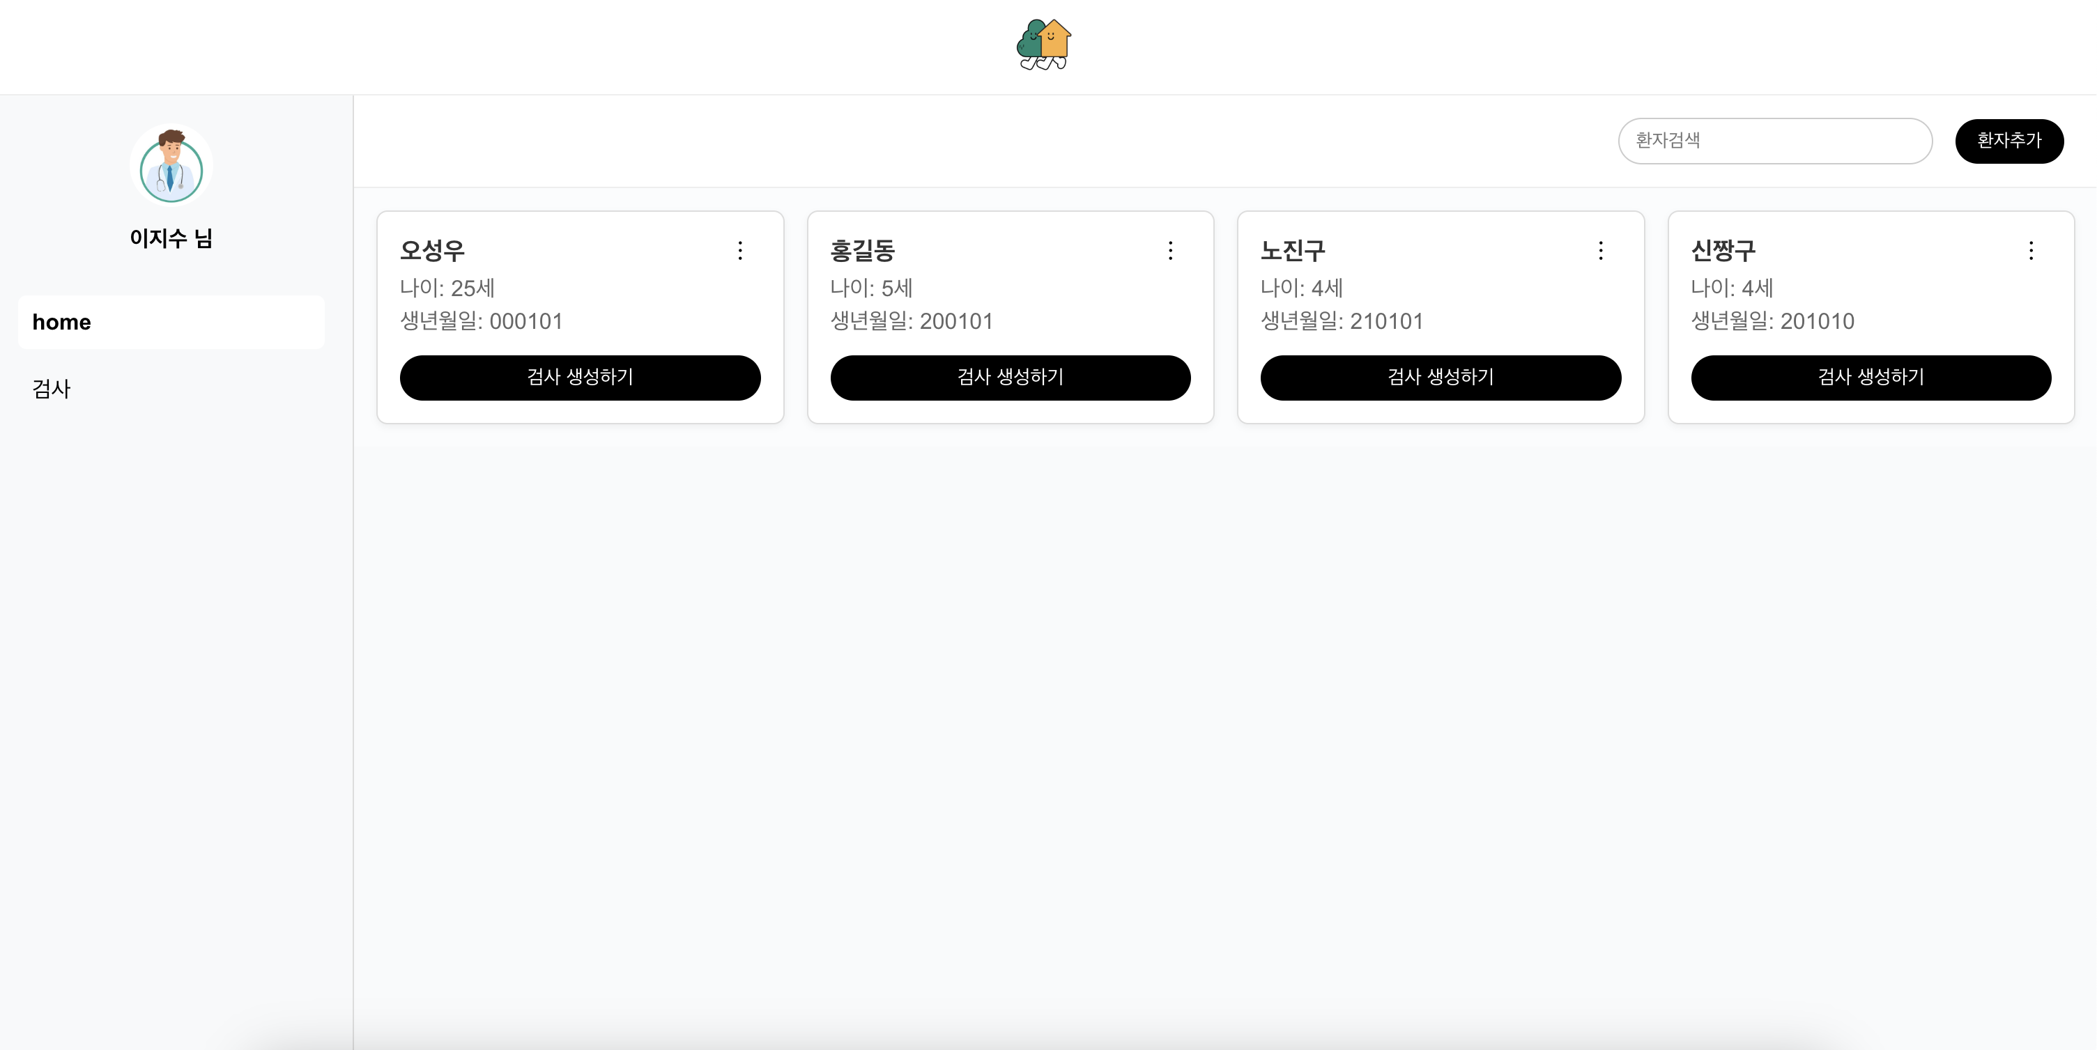Image resolution: width=2097 pixels, height=1050 pixels.
Task: Open the more options menu for 오성우
Action: pos(740,251)
